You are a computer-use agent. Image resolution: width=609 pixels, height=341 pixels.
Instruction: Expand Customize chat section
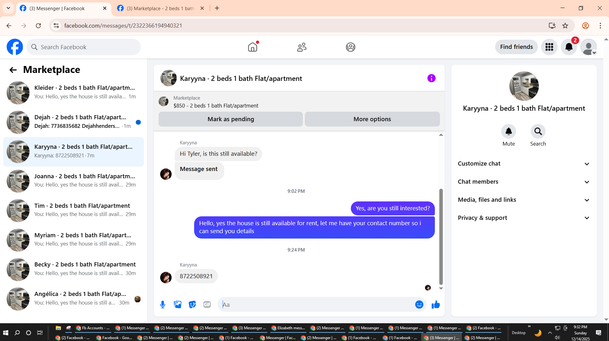tap(524, 164)
